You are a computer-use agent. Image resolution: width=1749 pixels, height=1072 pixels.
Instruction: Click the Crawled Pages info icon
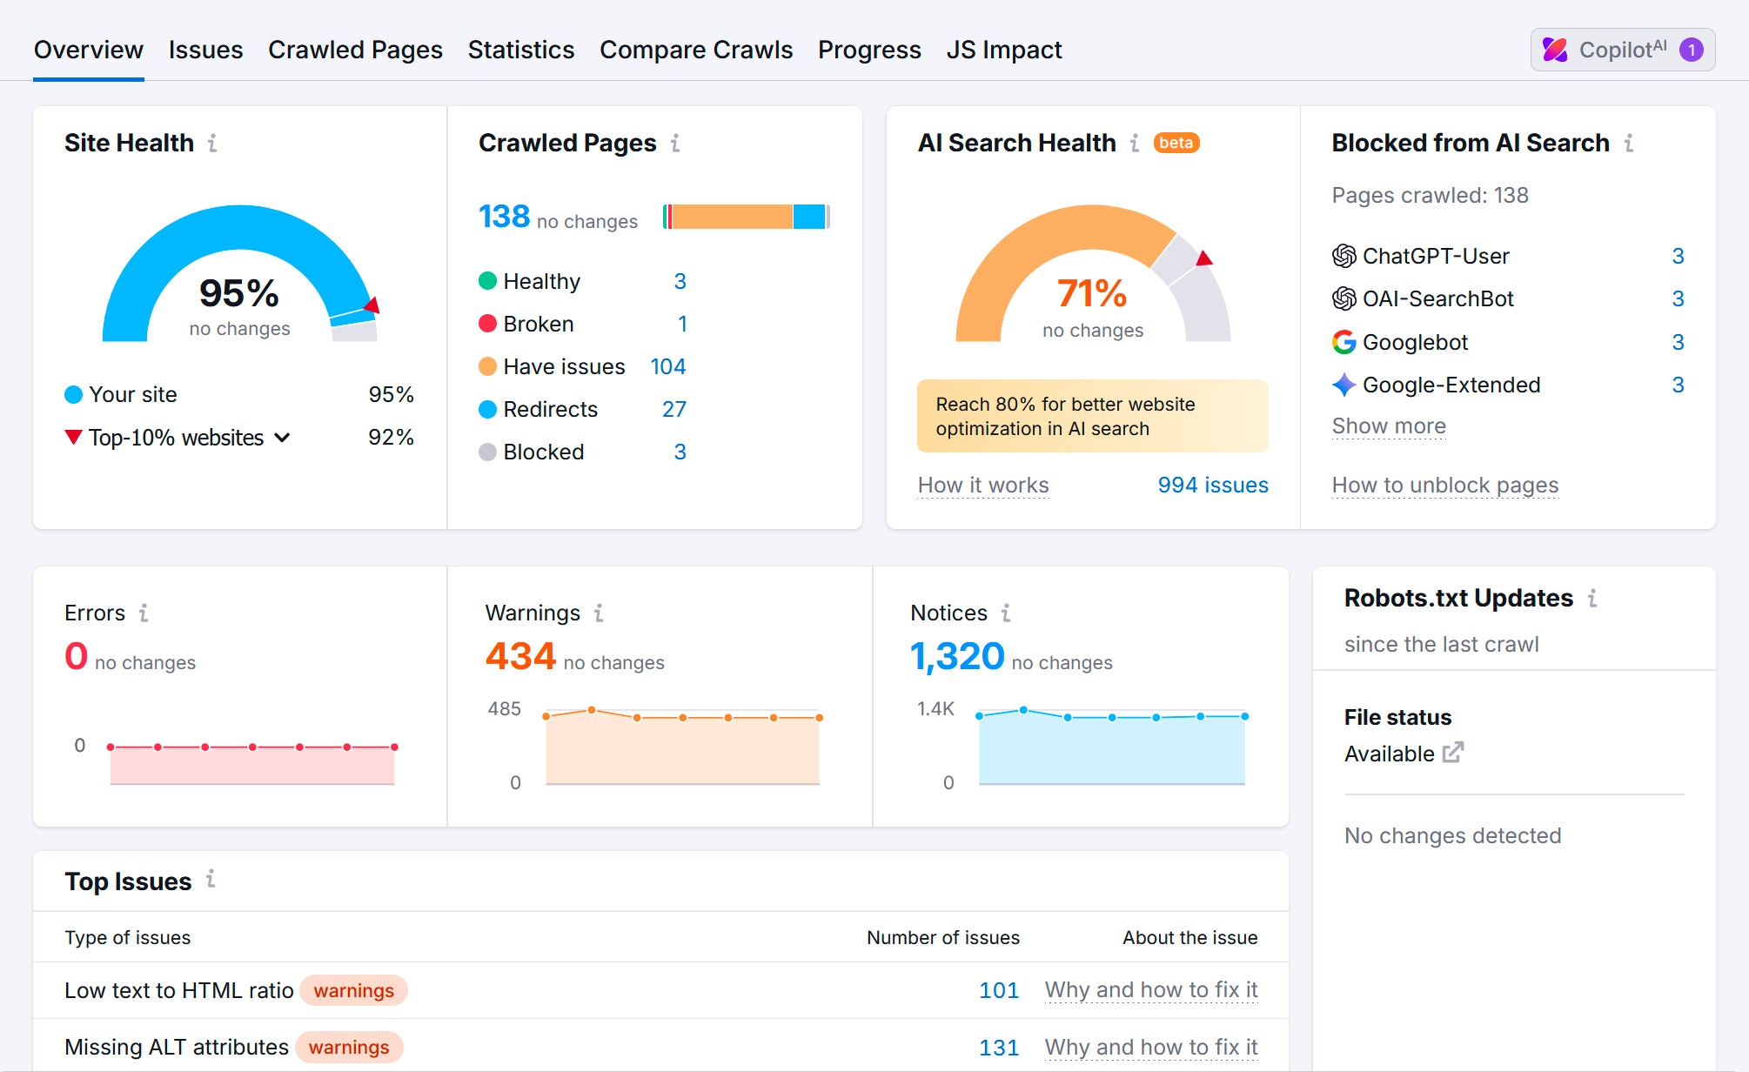(x=675, y=143)
